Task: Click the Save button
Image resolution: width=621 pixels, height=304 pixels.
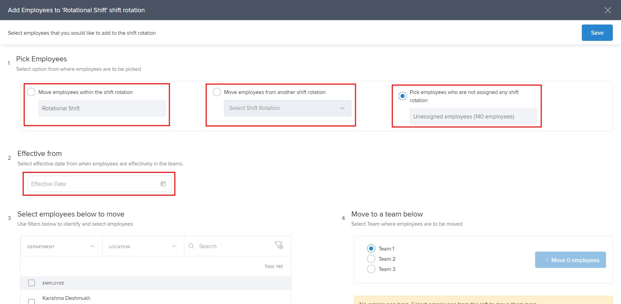Action: (x=597, y=33)
